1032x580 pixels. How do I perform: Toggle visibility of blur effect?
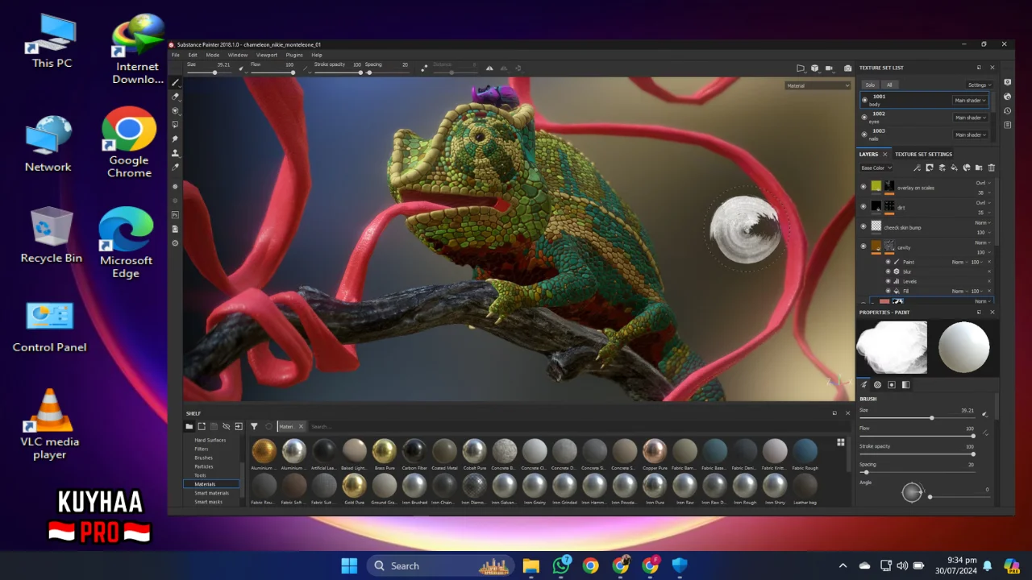(x=888, y=271)
